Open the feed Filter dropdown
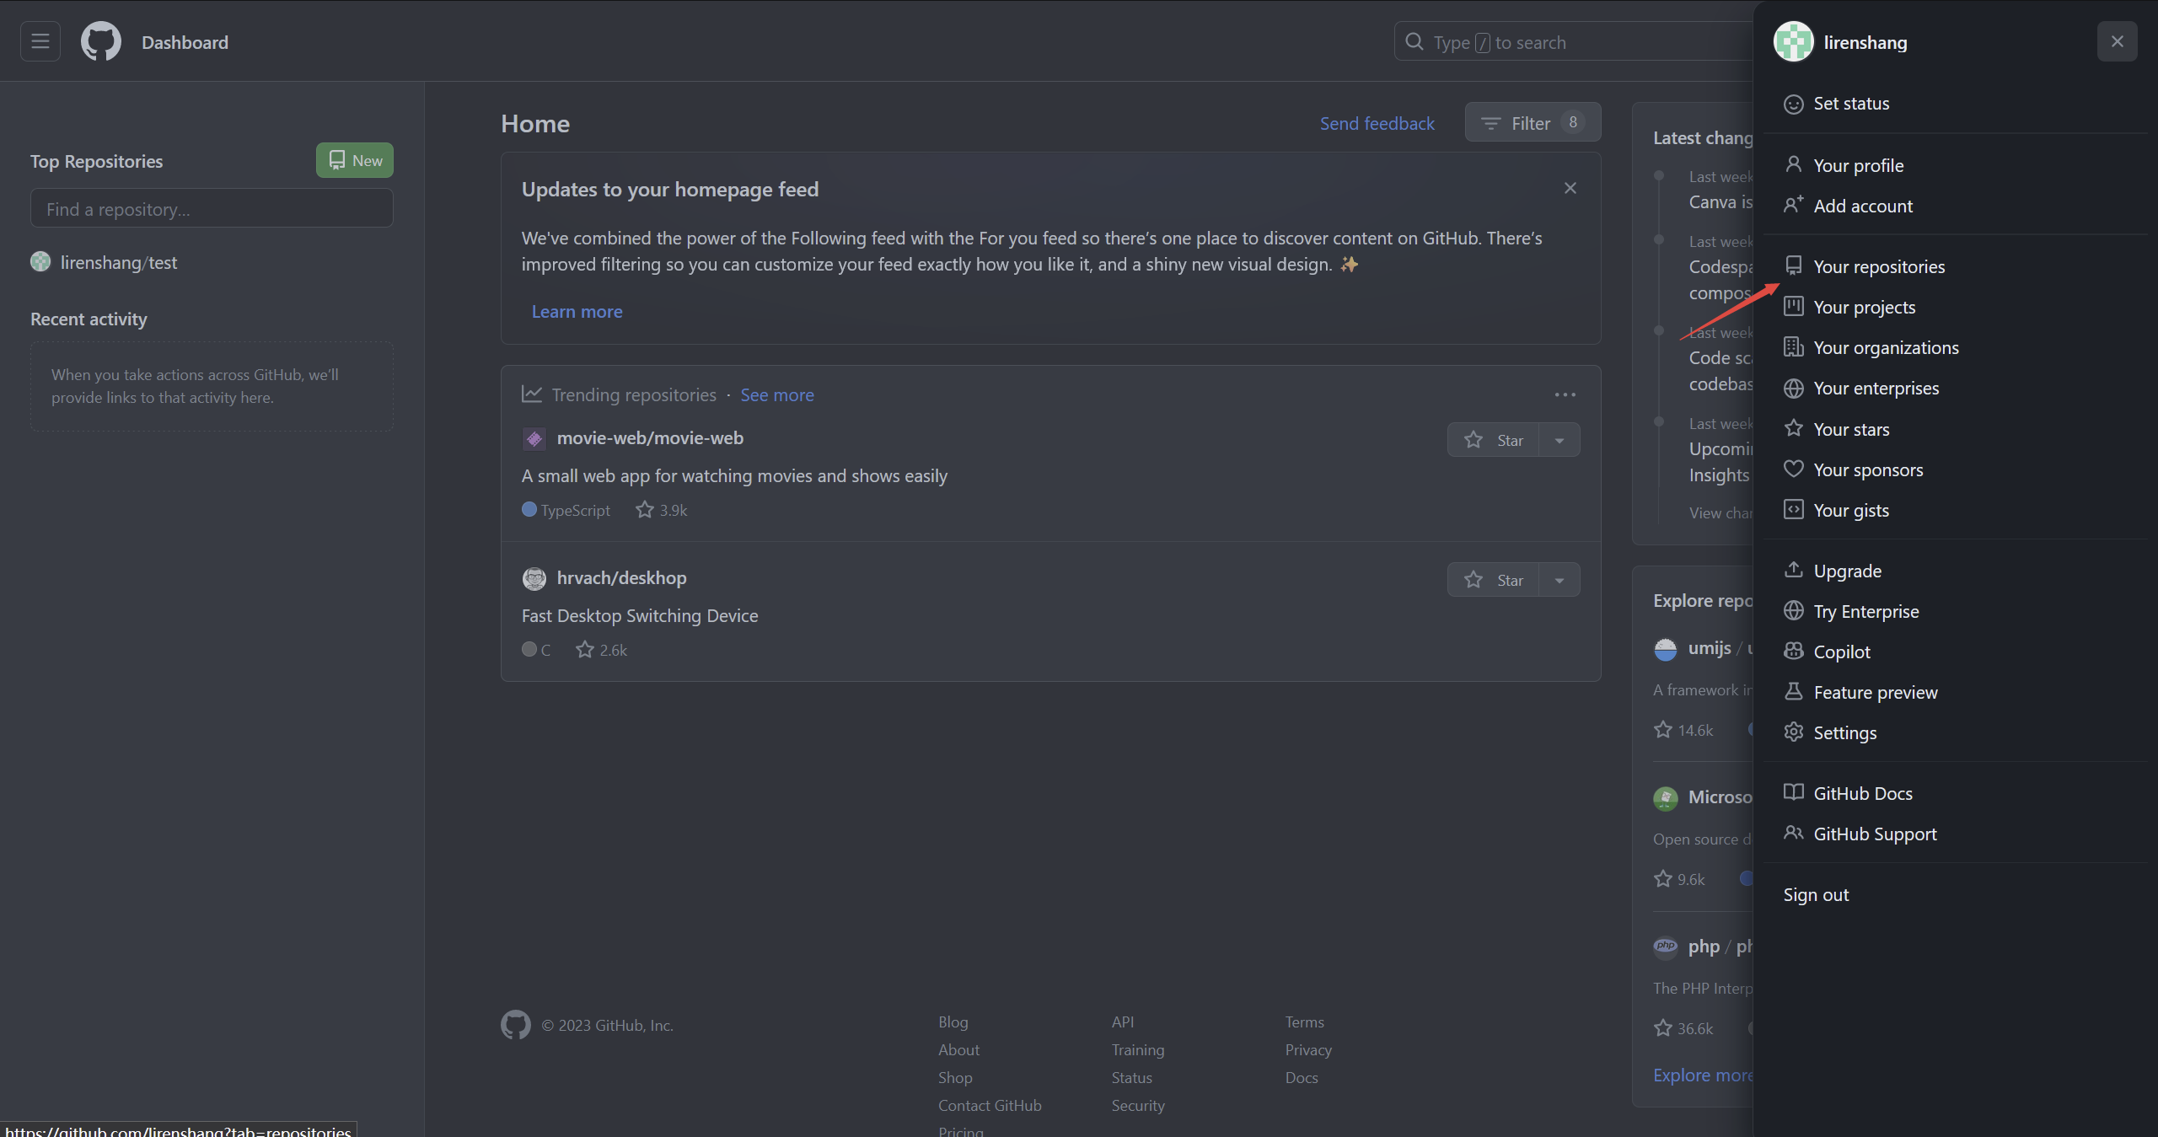 click(x=1533, y=123)
